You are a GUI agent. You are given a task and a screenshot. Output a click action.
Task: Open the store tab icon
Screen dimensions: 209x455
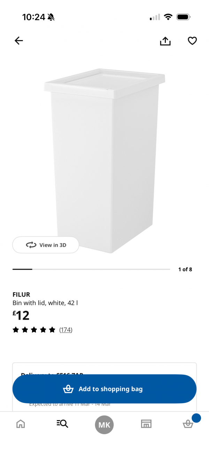[x=146, y=424]
